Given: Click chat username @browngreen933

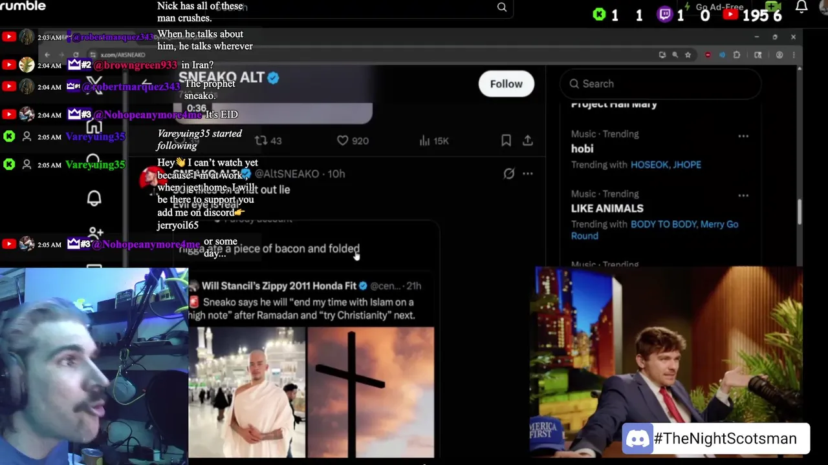Looking at the screenshot, I should coord(135,65).
